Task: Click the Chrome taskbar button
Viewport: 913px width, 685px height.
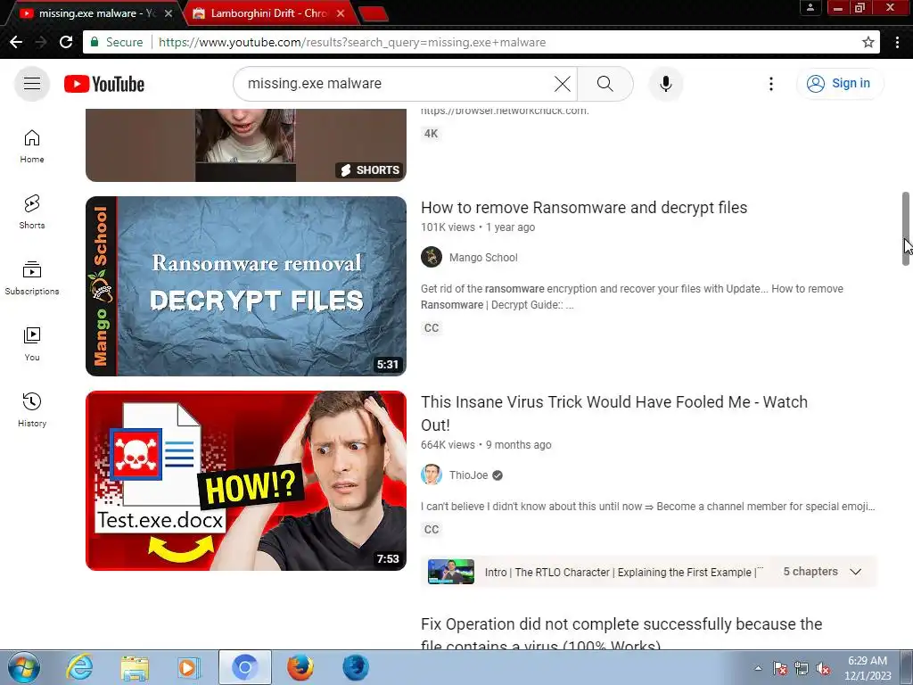Action: 244,667
